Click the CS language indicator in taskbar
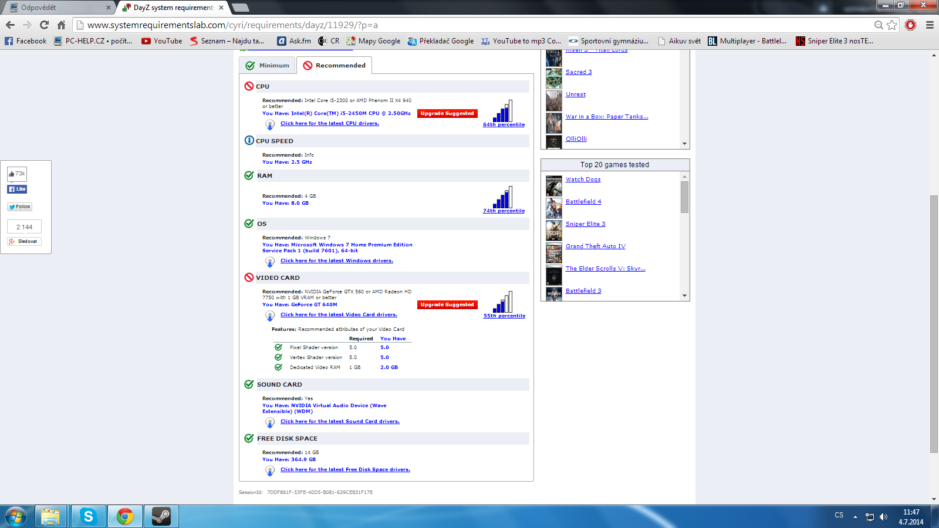This screenshot has height=528, width=939. [839, 515]
